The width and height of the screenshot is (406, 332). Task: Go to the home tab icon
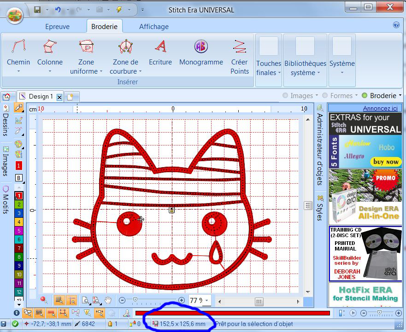tap(7, 97)
